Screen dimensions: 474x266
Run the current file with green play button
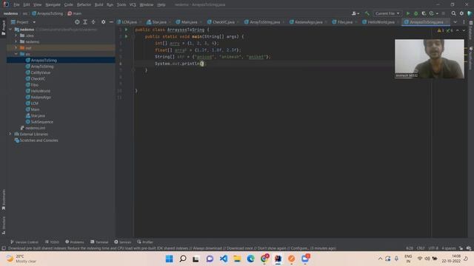click(x=408, y=13)
